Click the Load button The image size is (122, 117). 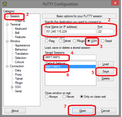[x=106, y=64]
